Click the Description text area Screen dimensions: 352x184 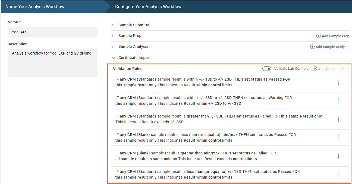pyautogui.click(x=52, y=62)
